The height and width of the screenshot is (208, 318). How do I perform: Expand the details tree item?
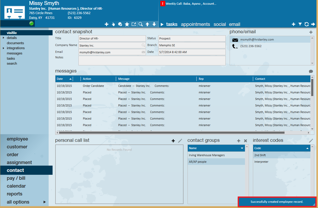pos(4,38)
